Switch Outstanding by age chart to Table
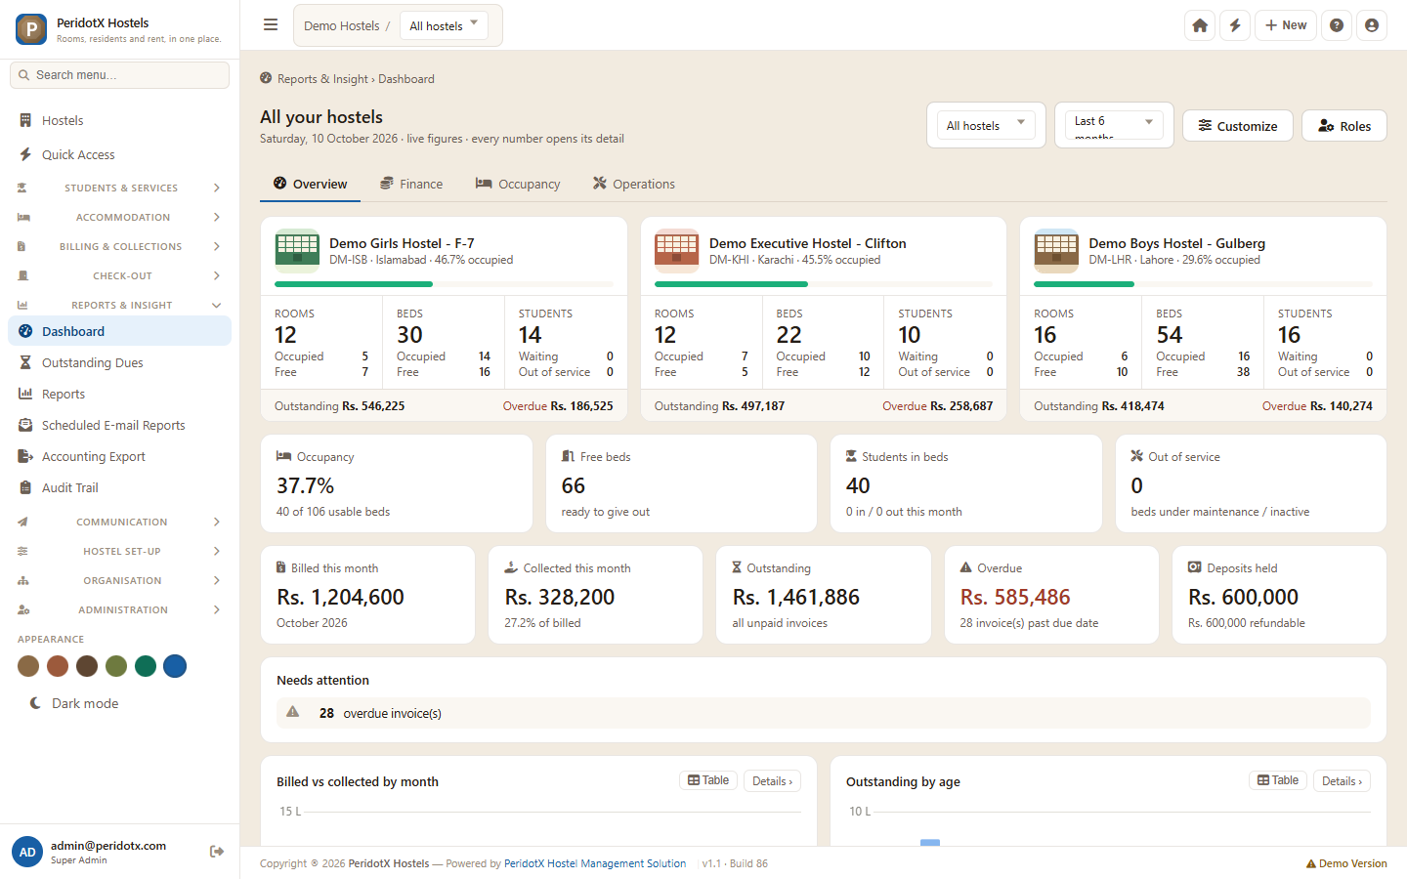Viewport: 1407px width, 879px height. 1278,780
